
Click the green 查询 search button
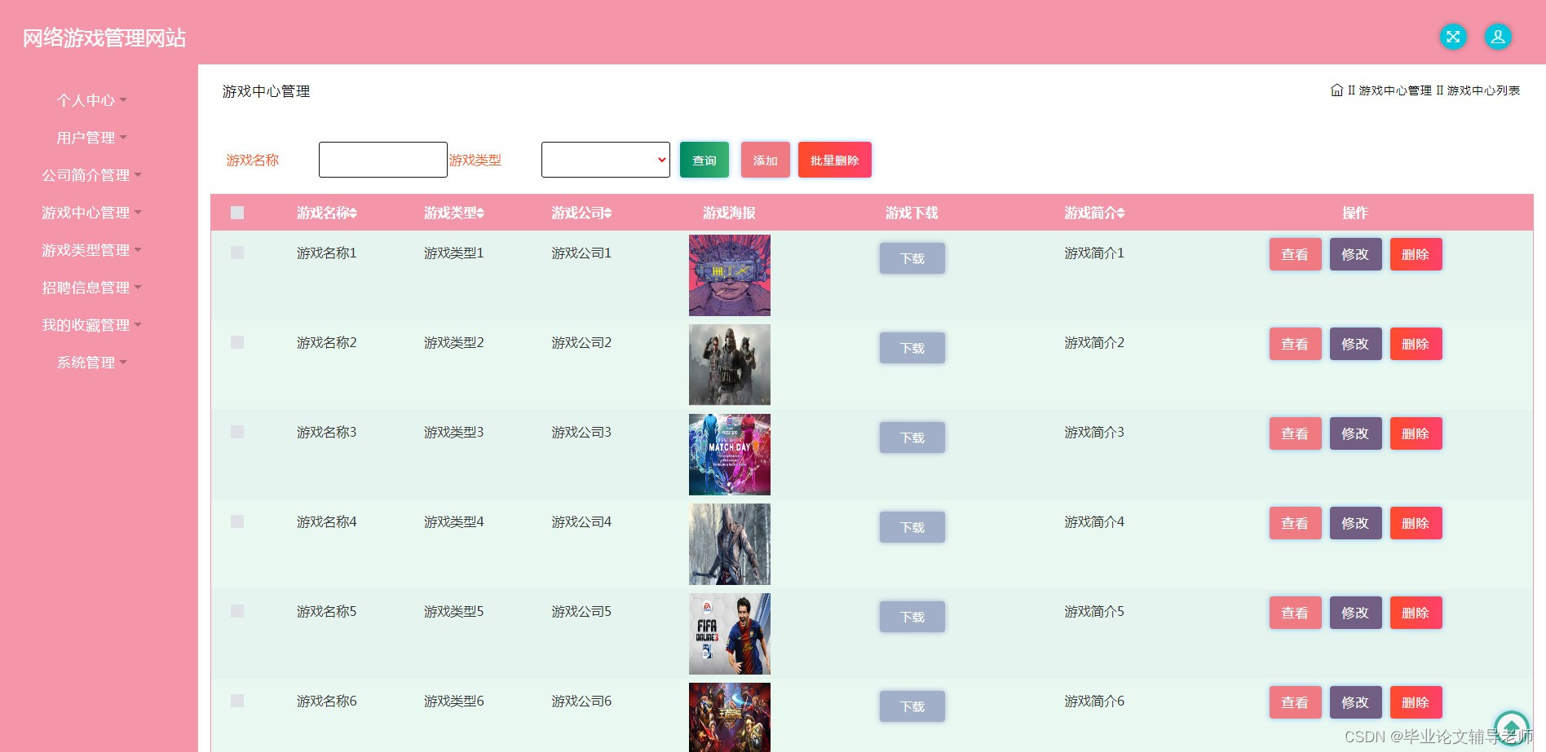pyautogui.click(x=704, y=160)
